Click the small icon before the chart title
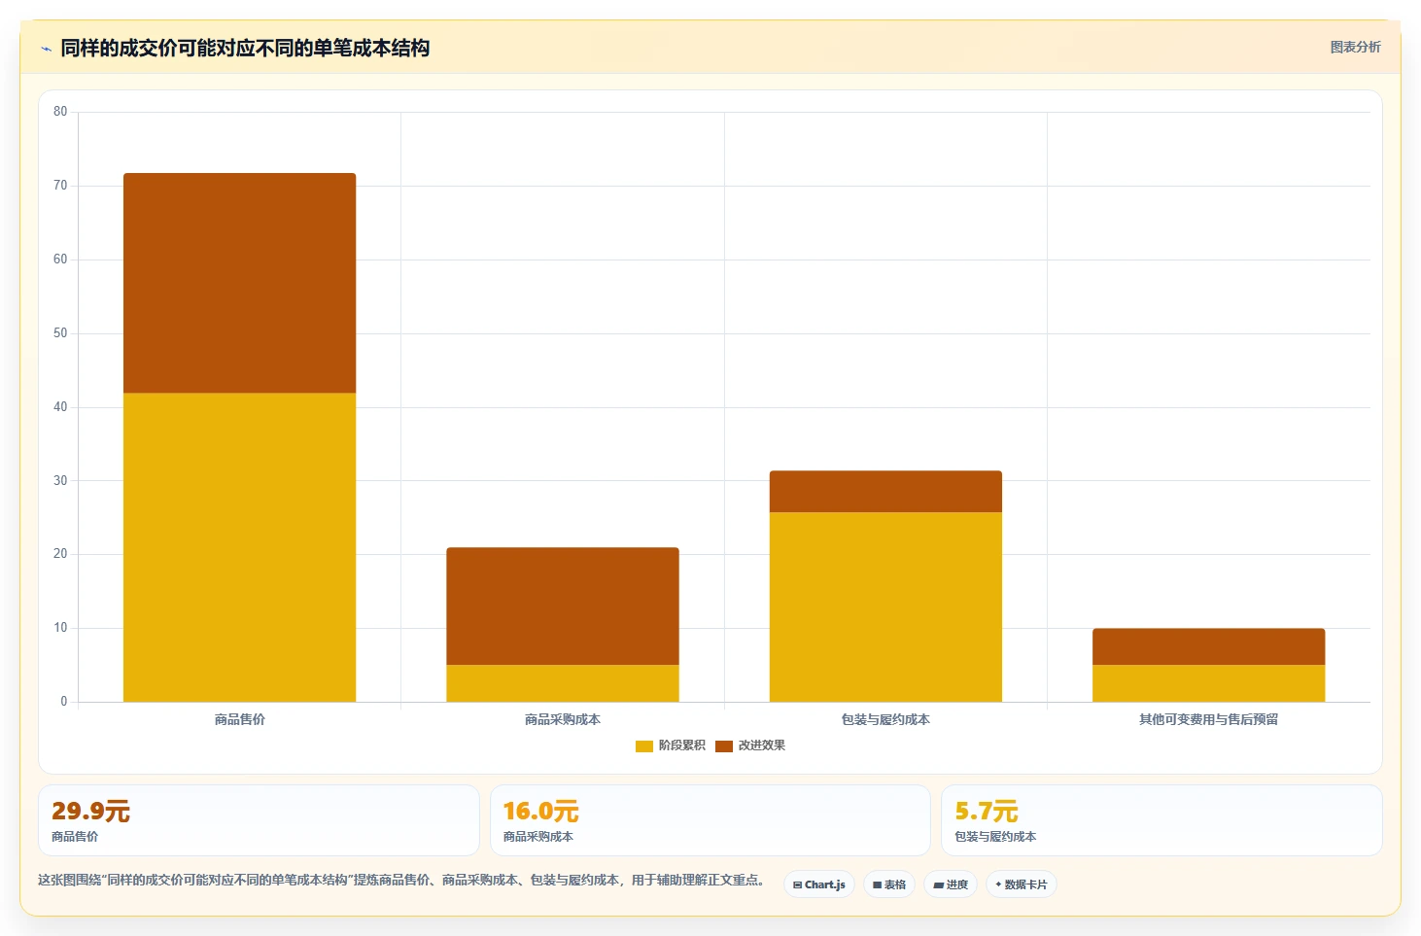Image resolution: width=1421 pixels, height=936 pixels. [x=46, y=49]
